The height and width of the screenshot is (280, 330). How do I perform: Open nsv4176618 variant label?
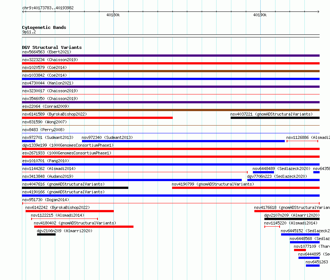[x=292, y=207]
